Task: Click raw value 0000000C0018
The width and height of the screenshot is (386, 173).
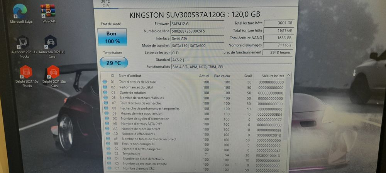Action: point(269,135)
